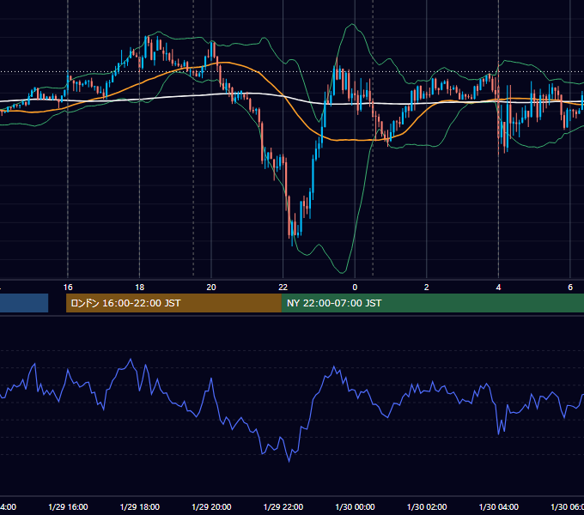Click hour label 16 on upper axis
The image size is (584, 515).
coord(68,288)
